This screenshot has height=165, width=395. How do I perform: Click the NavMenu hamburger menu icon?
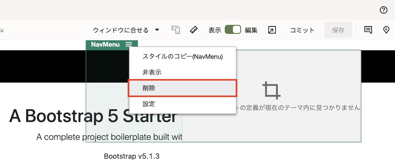coord(129,45)
